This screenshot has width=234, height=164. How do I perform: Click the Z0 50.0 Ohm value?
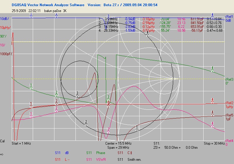point(171,148)
